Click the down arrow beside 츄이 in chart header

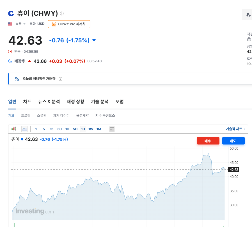22,139
